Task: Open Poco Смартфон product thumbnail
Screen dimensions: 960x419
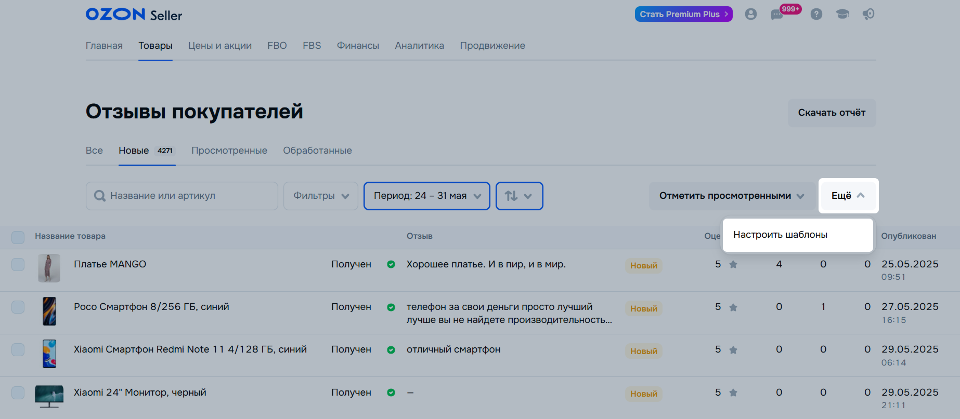Action: [49, 311]
